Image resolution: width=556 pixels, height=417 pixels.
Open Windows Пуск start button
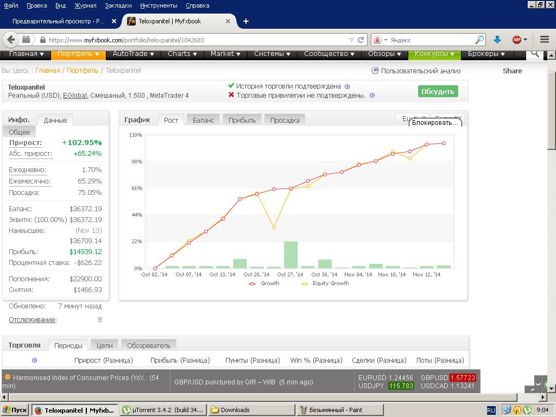coord(15,410)
